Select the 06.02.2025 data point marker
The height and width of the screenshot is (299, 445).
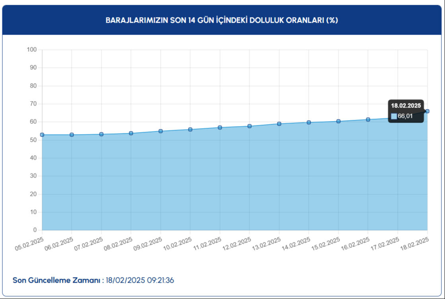71,135
